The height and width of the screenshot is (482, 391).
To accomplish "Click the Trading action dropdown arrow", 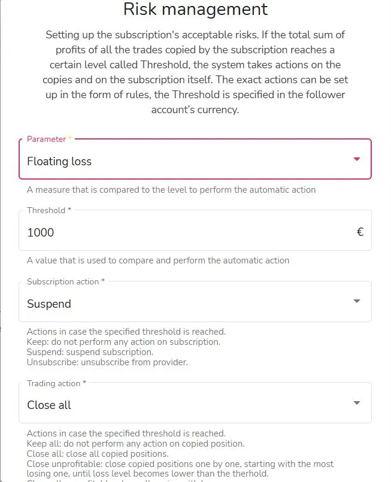I will pyautogui.click(x=357, y=402).
